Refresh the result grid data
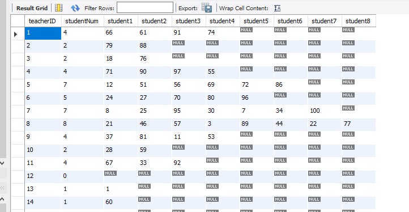This screenshot has width=409, height=212. pos(75,8)
